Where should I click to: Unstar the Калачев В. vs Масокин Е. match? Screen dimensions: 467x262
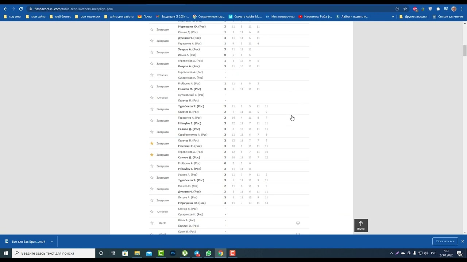coord(152,143)
